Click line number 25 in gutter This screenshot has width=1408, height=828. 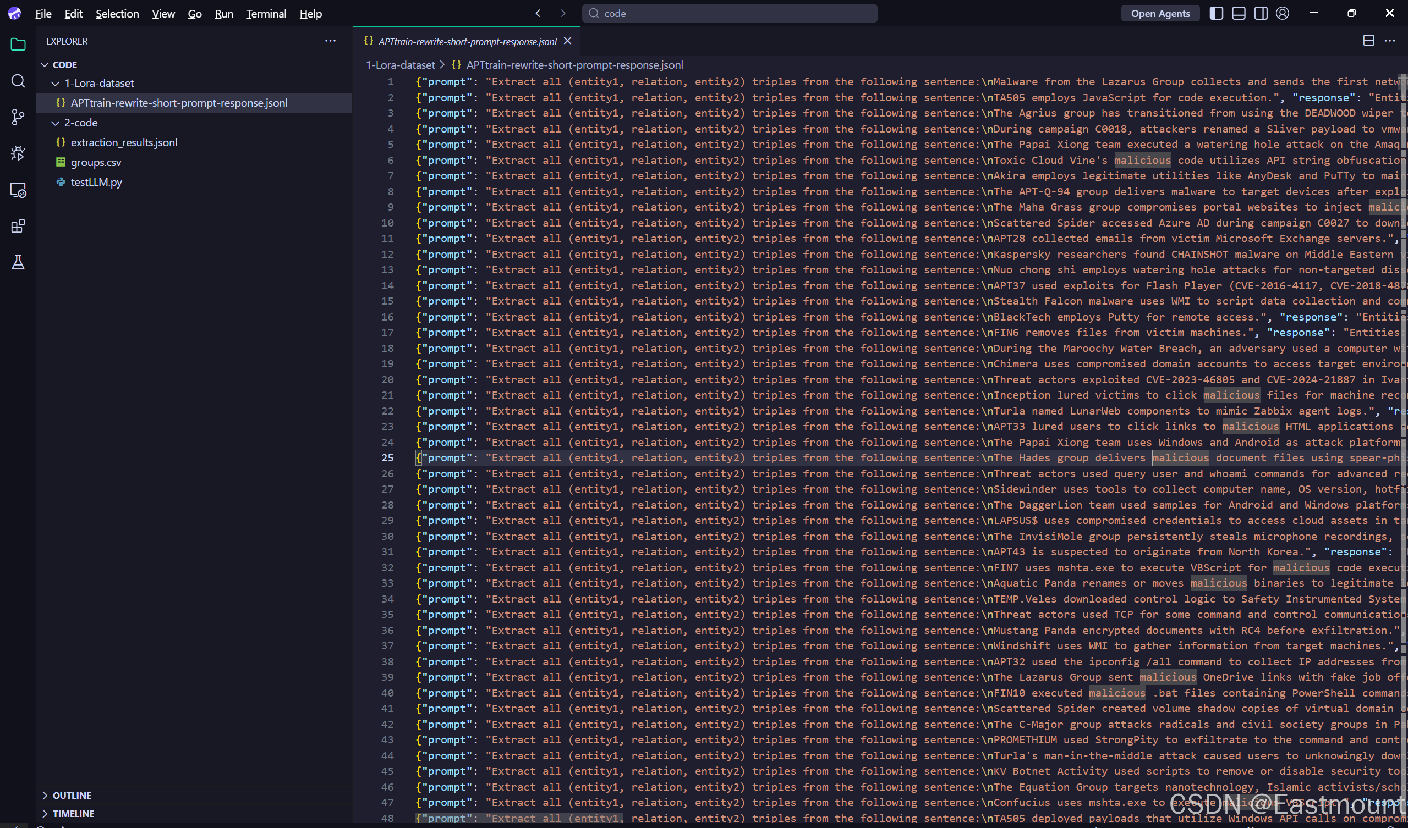pos(387,458)
